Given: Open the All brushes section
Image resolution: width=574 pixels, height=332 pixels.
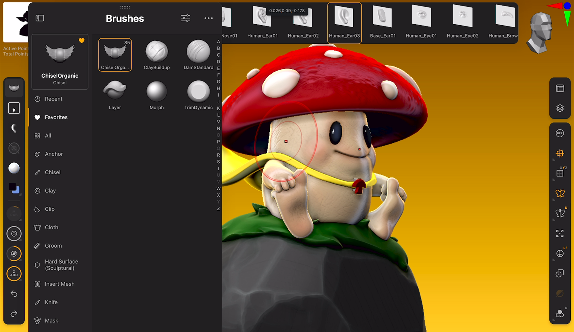Looking at the screenshot, I should click(x=48, y=136).
